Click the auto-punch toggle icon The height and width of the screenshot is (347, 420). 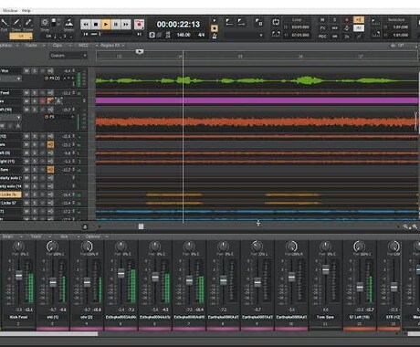coord(259,22)
